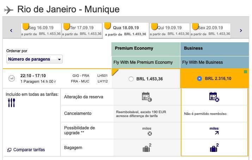Viewport: 252px width, 160px height.
Task: Open the Número de paragens sort dropdown
Action: pos(35,59)
